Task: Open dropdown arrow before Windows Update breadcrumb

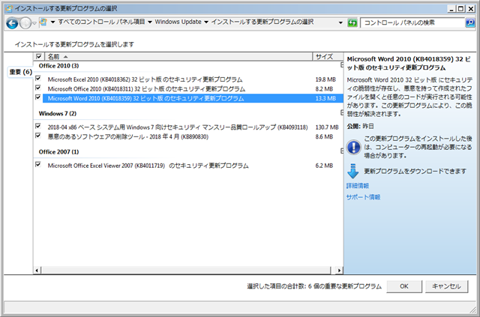Action: [150, 22]
